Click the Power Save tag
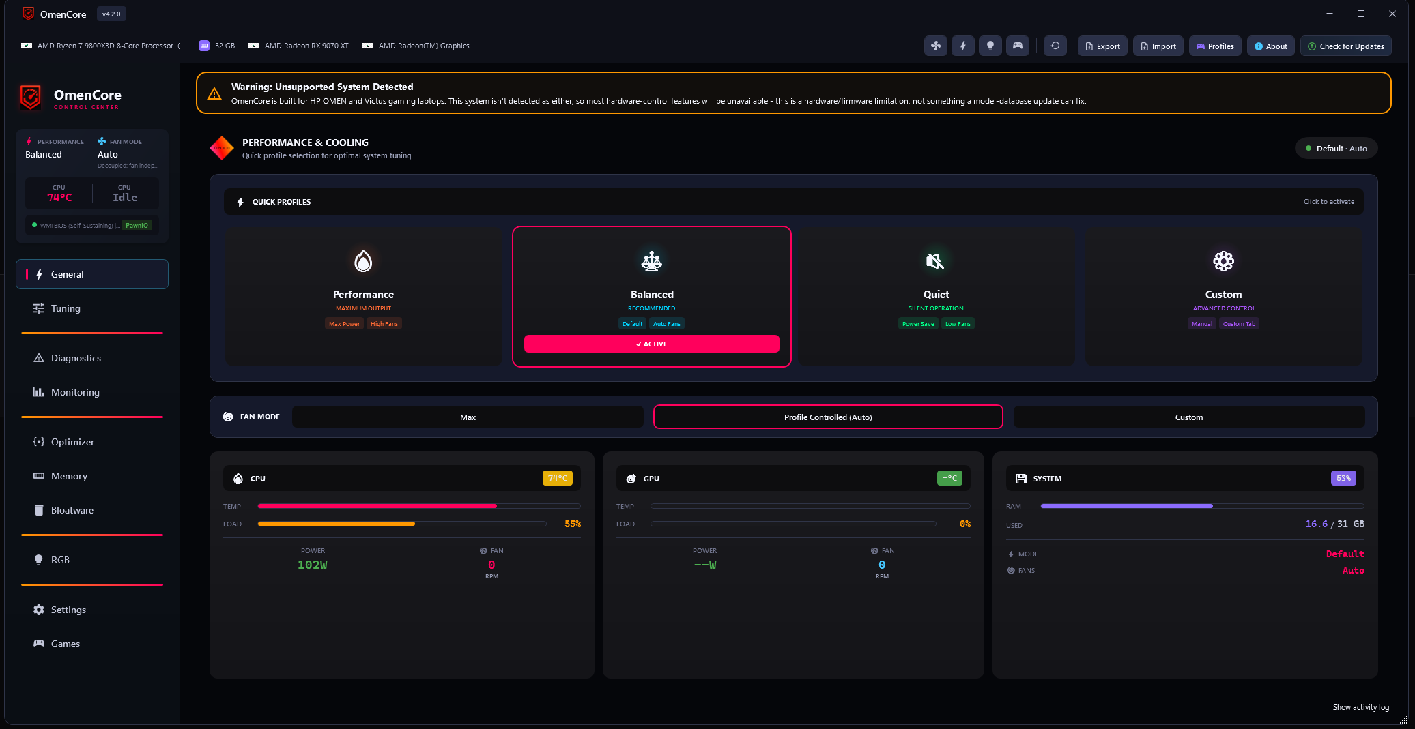Image resolution: width=1415 pixels, height=729 pixels. pyautogui.click(x=918, y=324)
